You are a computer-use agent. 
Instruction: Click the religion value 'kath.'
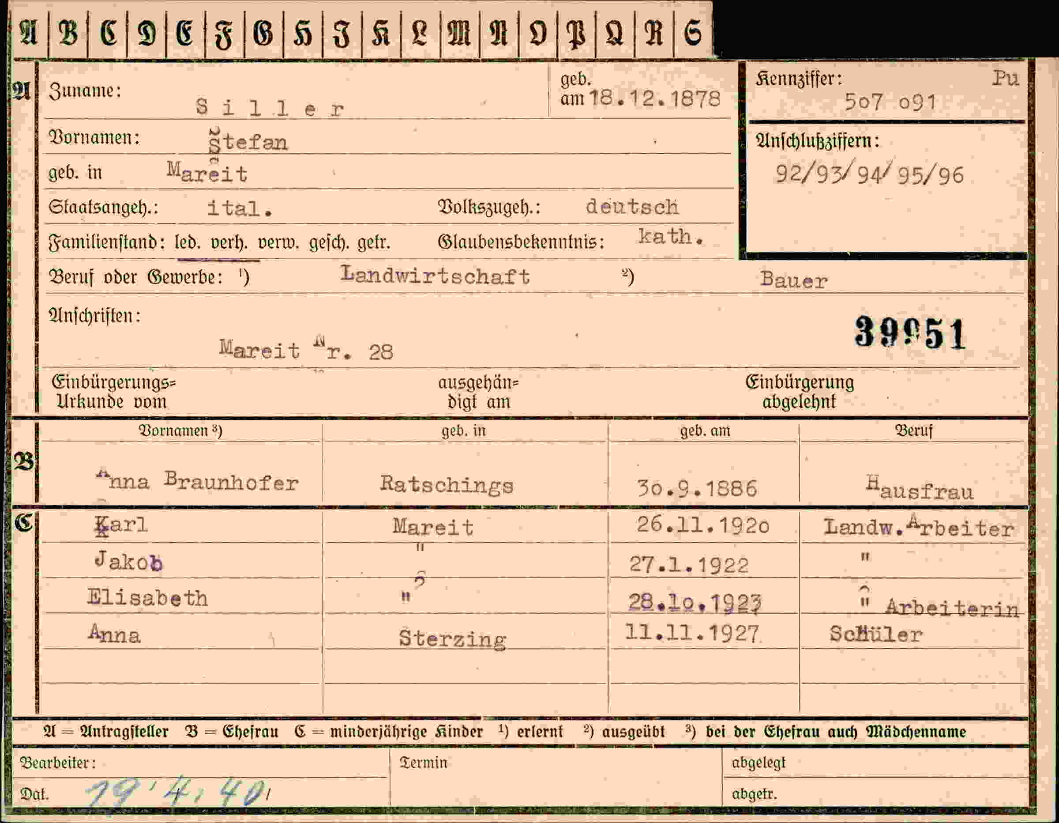671,236
